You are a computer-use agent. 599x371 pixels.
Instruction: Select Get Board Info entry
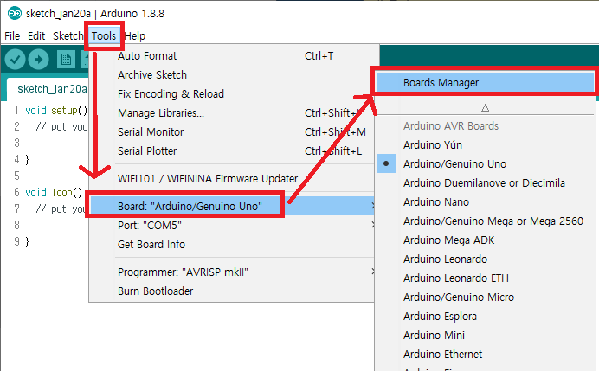pyautogui.click(x=231, y=244)
